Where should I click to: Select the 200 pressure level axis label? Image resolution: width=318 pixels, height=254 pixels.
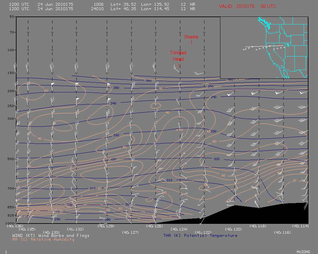(11, 91)
